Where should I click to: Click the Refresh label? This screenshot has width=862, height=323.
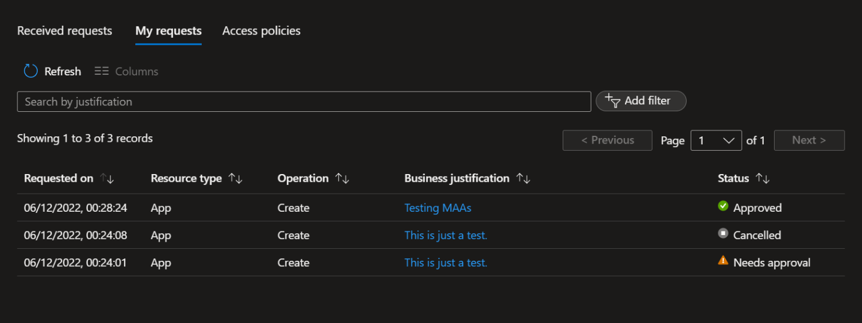tap(63, 71)
